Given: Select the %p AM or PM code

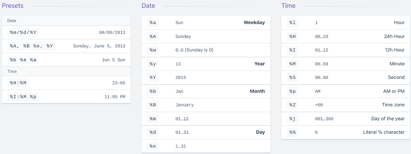Looking at the screenshot, I should (292, 91).
